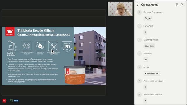Click weather-resistant coating icon on slide
The image size is (187, 105).
click(27, 46)
